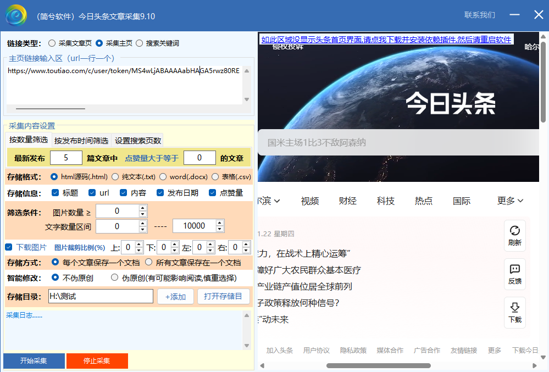Click the plugin download link at top

click(x=386, y=40)
